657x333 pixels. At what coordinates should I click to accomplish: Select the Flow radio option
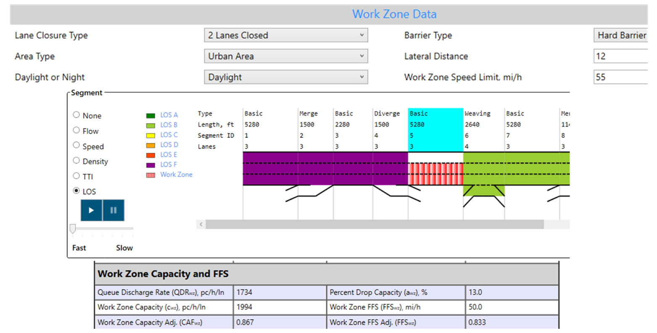tap(77, 130)
